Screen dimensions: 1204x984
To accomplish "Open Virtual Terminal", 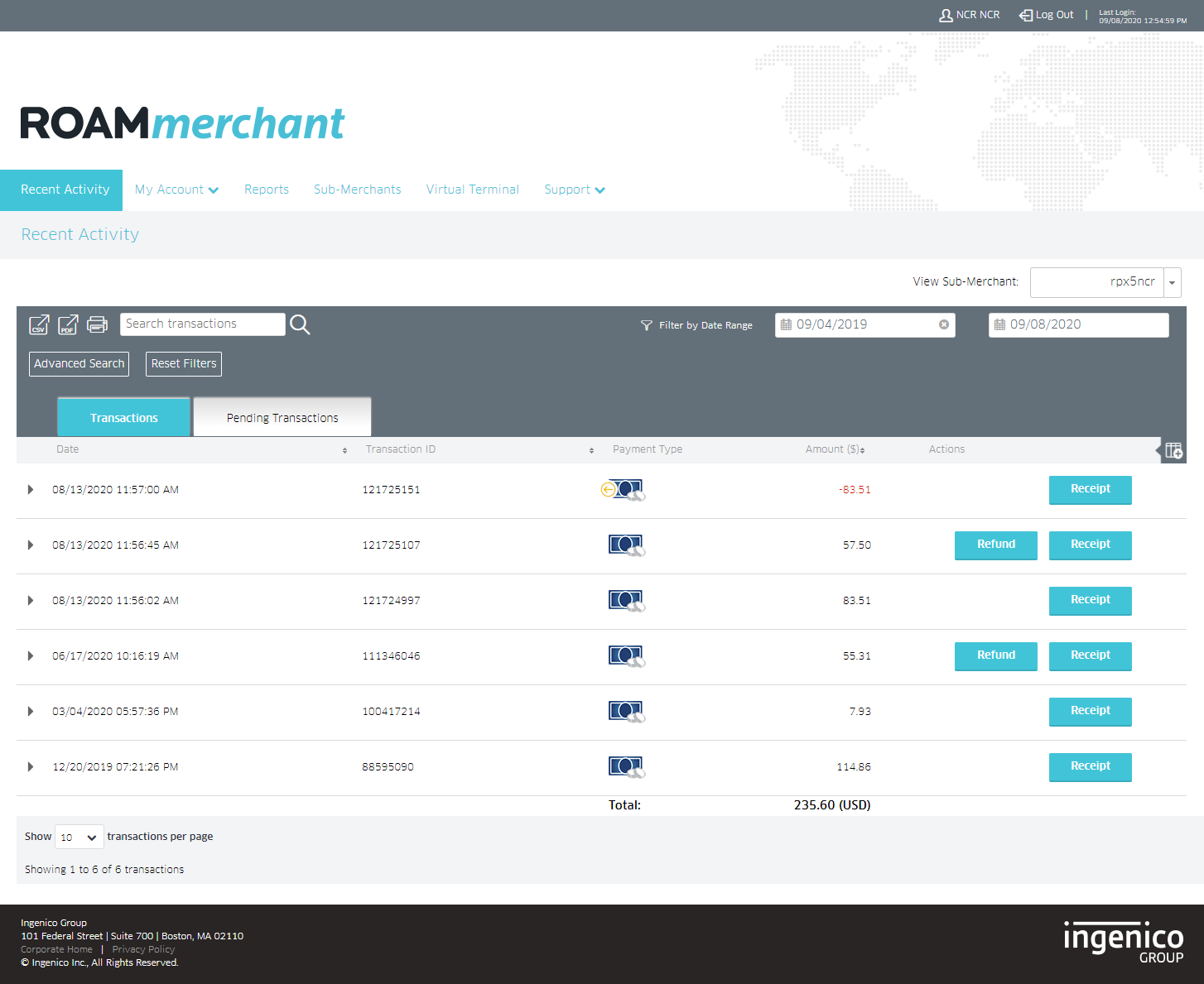I will [x=473, y=190].
